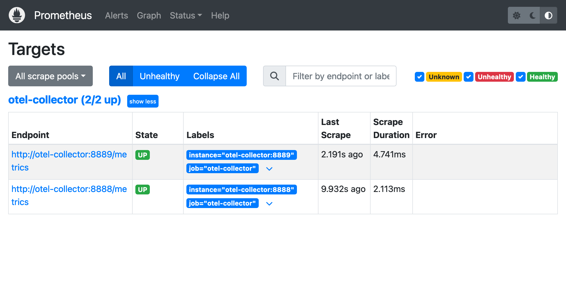Screen dimensions: 566x287
Task: Expand labels for otel-collector:8888 row
Action: tap(269, 204)
